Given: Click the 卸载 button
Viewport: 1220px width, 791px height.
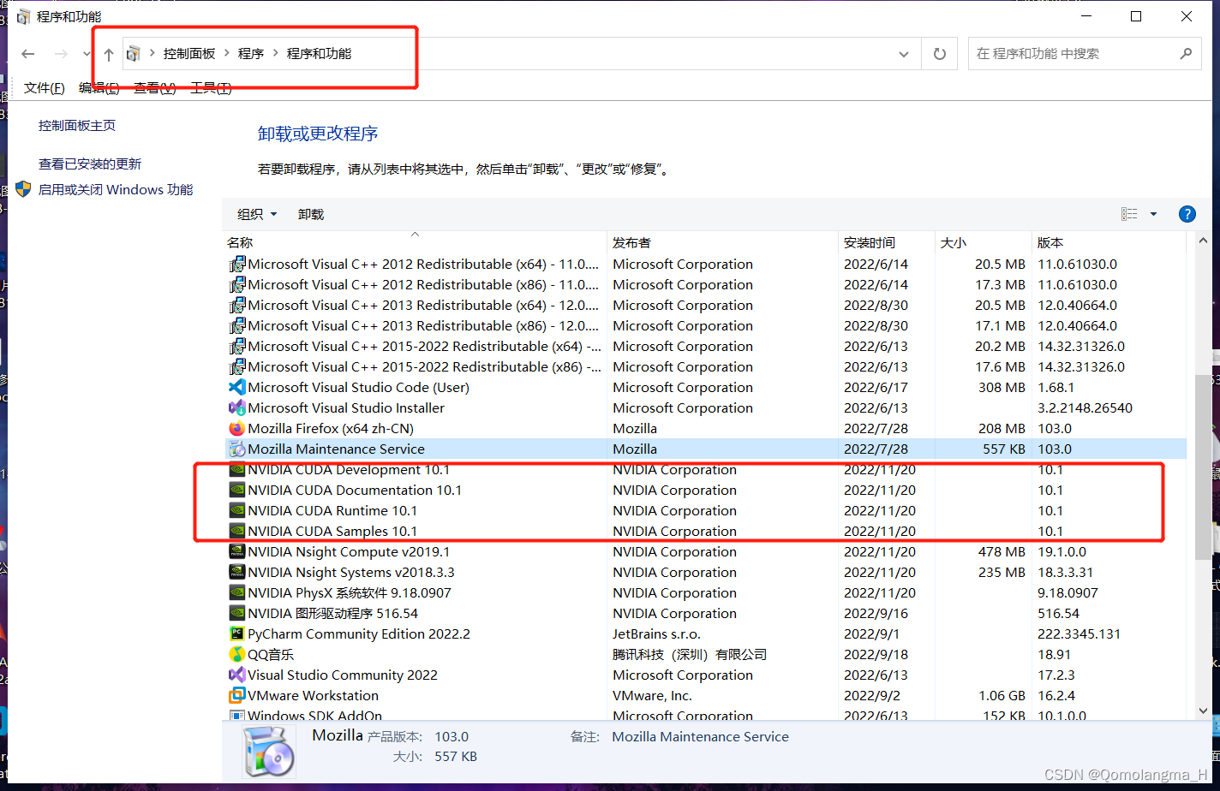Looking at the screenshot, I should pos(310,214).
